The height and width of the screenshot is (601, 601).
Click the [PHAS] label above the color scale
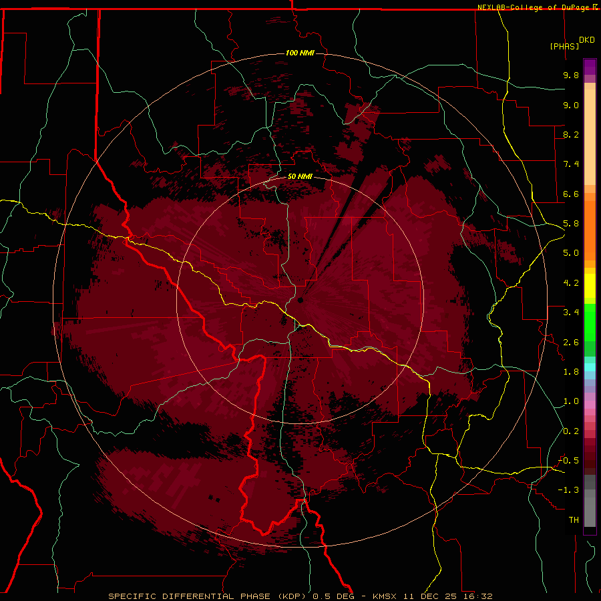(564, 46)
